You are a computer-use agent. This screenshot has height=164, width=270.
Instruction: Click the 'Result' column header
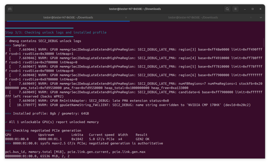(141, 135)
